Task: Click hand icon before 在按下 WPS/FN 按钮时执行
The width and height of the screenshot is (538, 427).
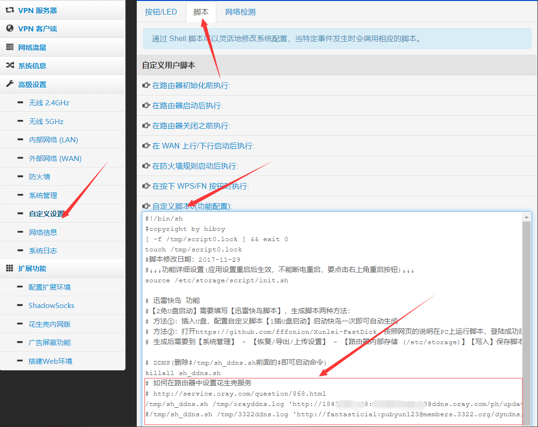Action: [x=146, y=186]
